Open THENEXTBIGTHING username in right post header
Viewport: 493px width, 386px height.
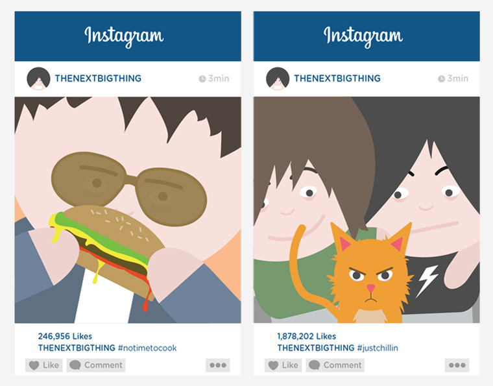pos(337,78)
